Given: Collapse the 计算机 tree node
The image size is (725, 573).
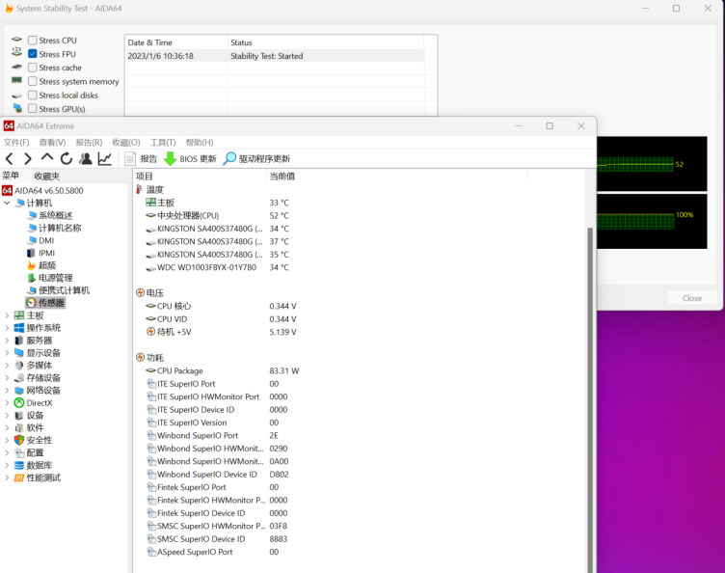Looking at the screenshot, I should click(x=8, y=204).
